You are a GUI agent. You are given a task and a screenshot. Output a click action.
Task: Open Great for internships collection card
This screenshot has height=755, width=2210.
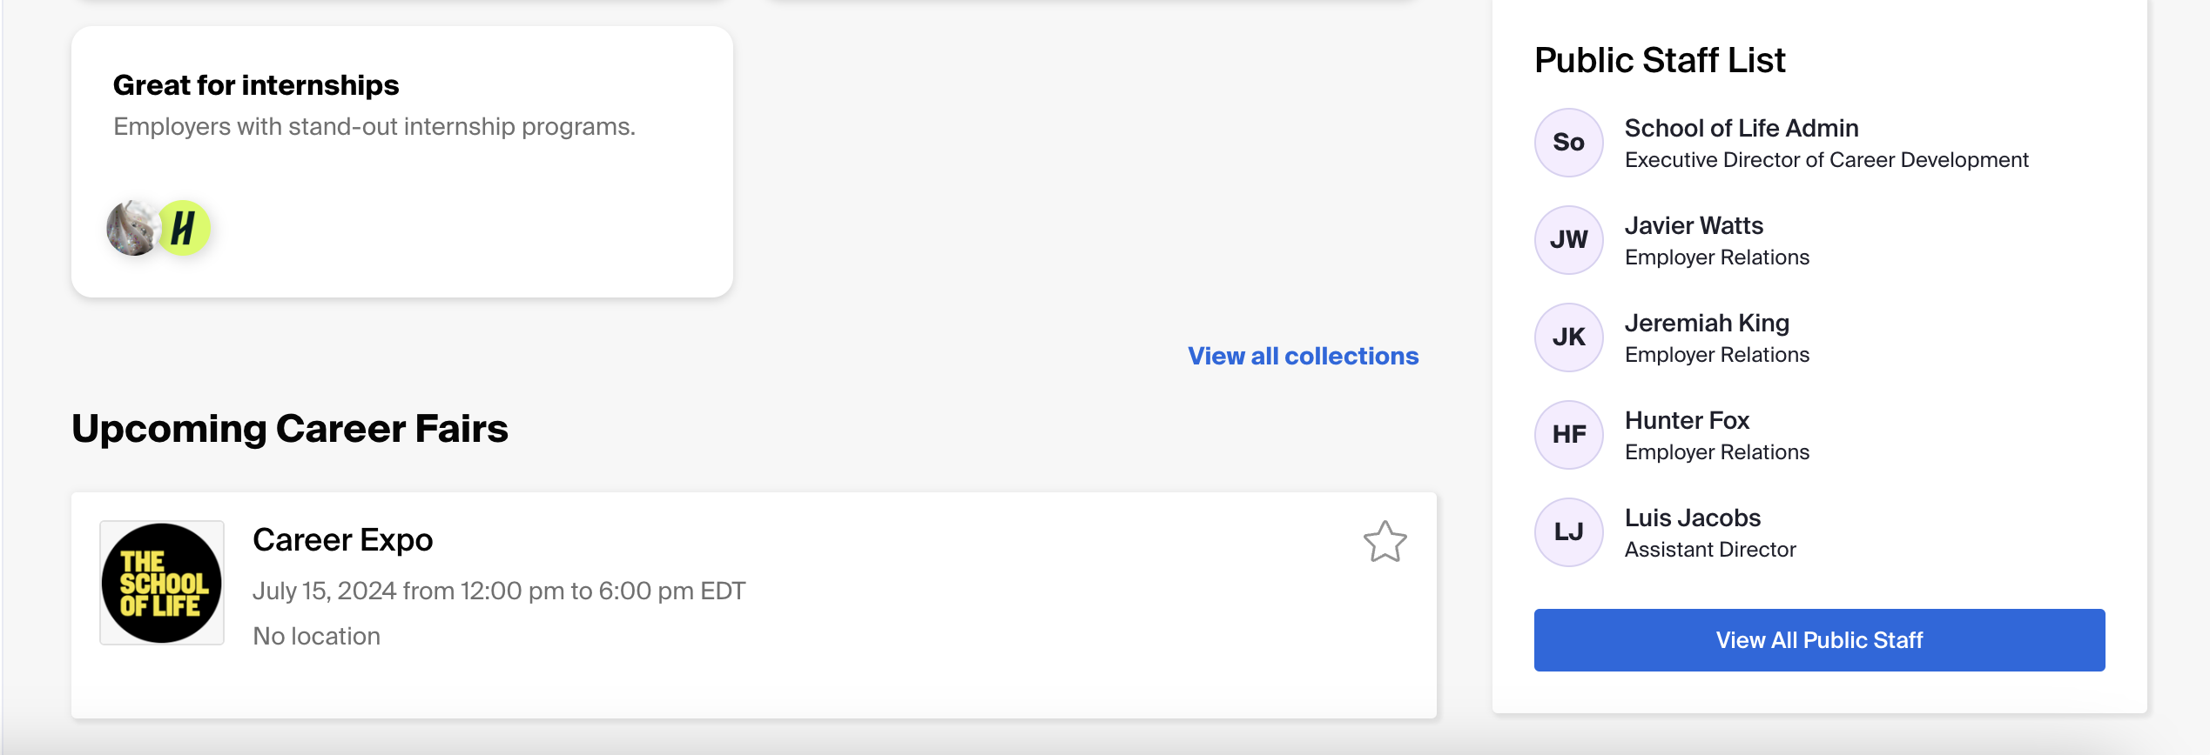(402, 162)
